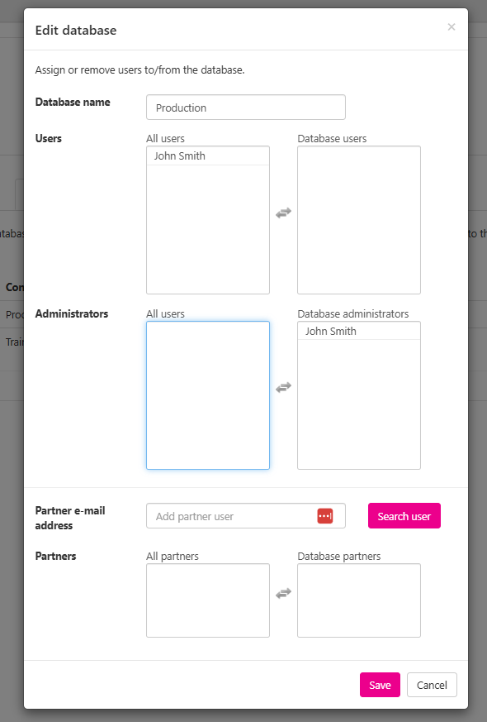Click the Search user button

point(404,515)
